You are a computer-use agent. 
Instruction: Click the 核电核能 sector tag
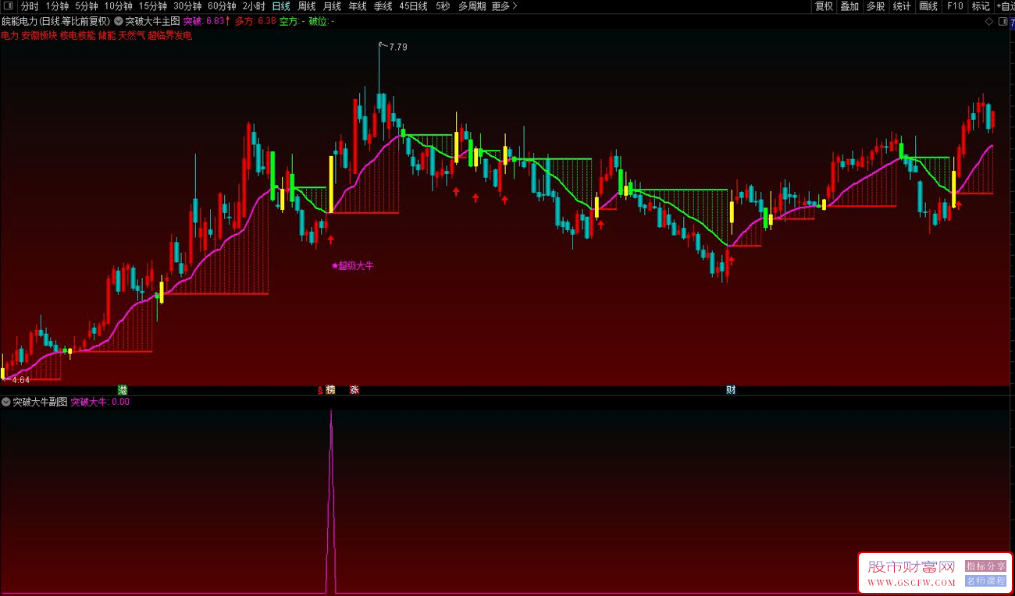coord(78,36)
